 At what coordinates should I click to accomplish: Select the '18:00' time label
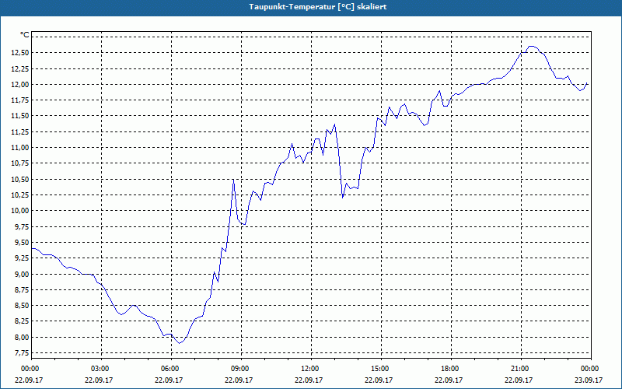point(451,369)
